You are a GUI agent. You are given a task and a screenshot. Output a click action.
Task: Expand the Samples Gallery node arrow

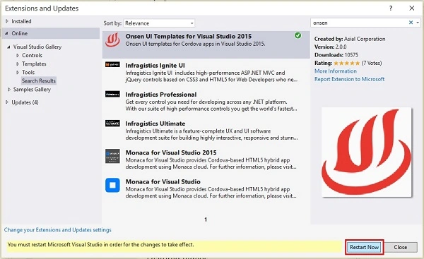click(x=9, y=90)
